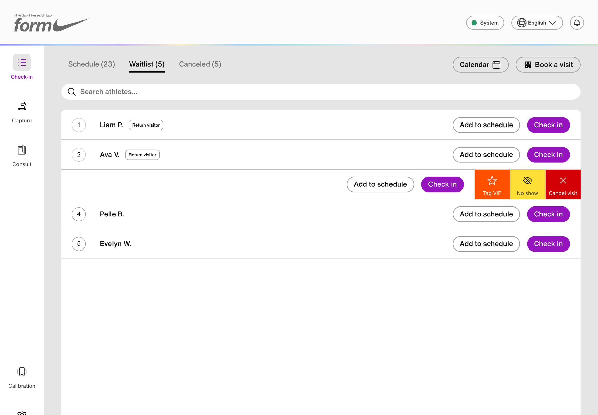This screenshot has height=415, width=598.
Task: Check in Ava V.
Action: (548, 155)
